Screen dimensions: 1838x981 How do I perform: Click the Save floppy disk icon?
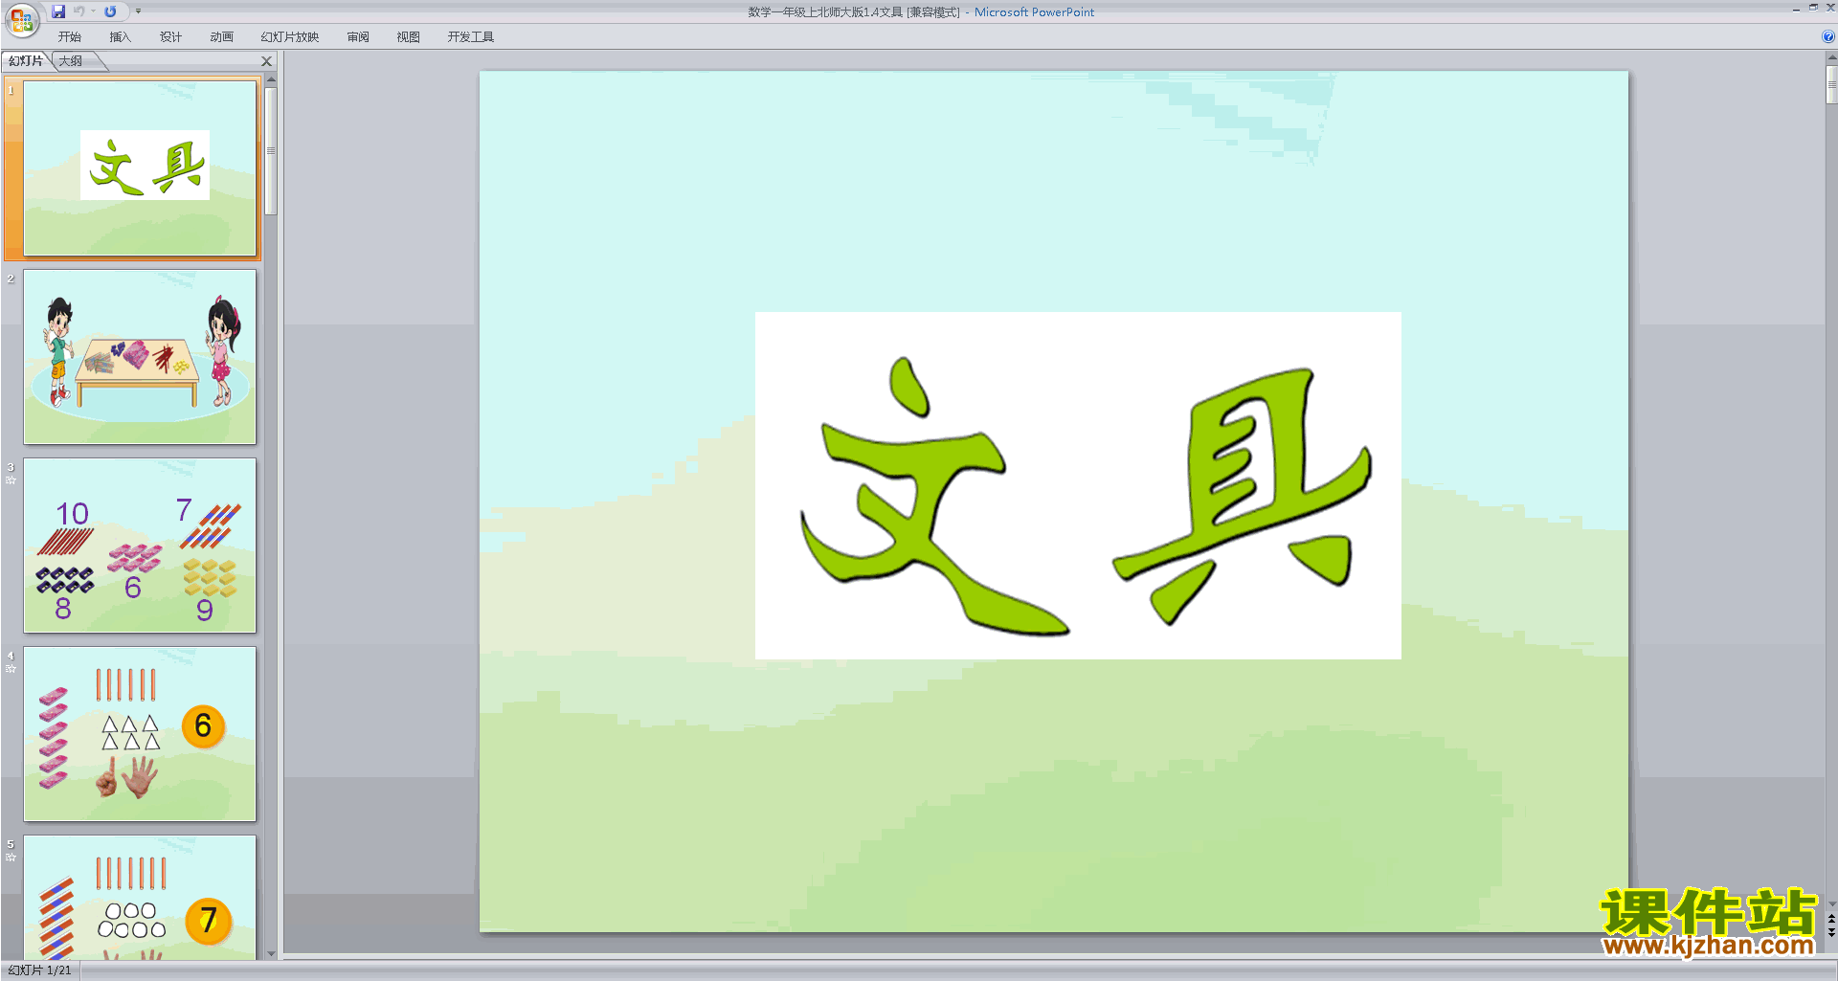tap(58, 11)
